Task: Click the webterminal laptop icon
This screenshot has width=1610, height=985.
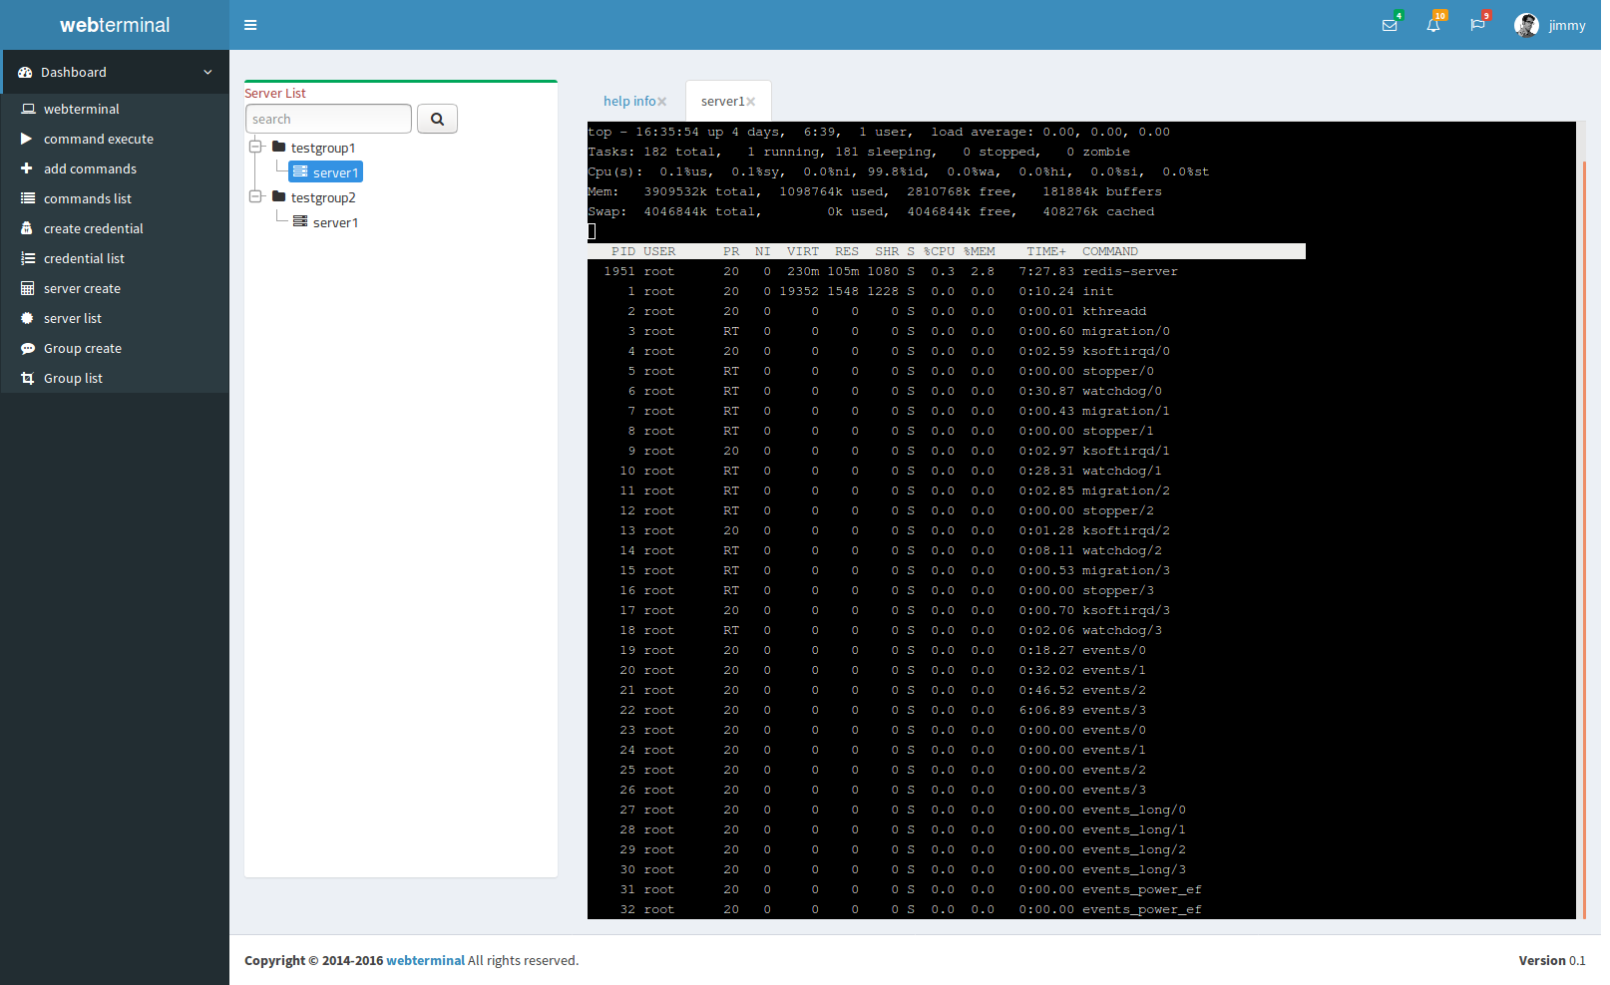Action: pos(28,109)
